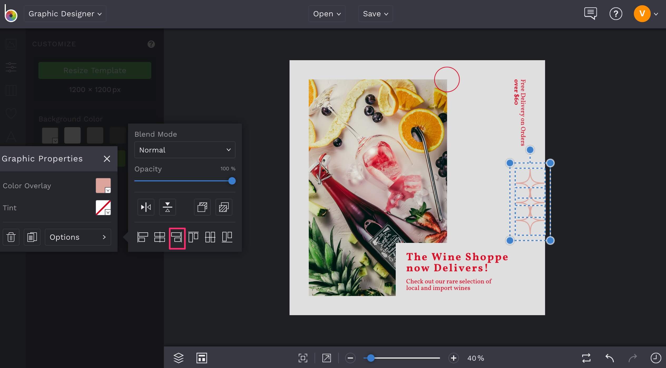Open the Blend Mode dropdown
This screenshot has width=666, height=368.
(184, 150)
